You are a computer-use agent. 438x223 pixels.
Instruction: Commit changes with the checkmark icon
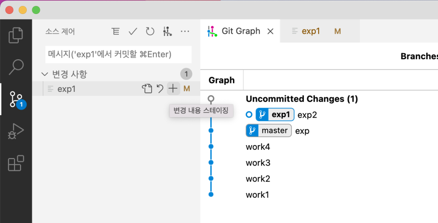click(133, 31)
